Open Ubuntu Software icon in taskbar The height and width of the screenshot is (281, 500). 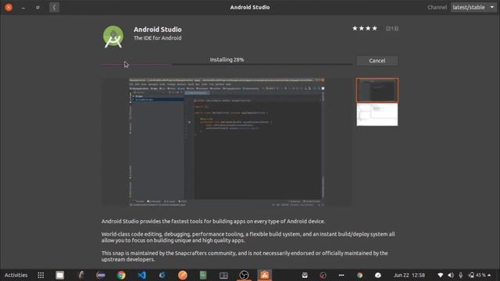(x=264, y=275)
